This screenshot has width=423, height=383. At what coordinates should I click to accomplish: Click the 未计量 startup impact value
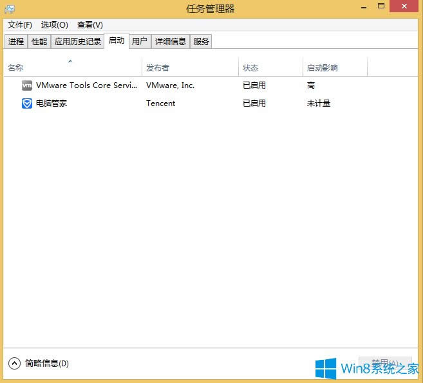[x=319, y=103]
